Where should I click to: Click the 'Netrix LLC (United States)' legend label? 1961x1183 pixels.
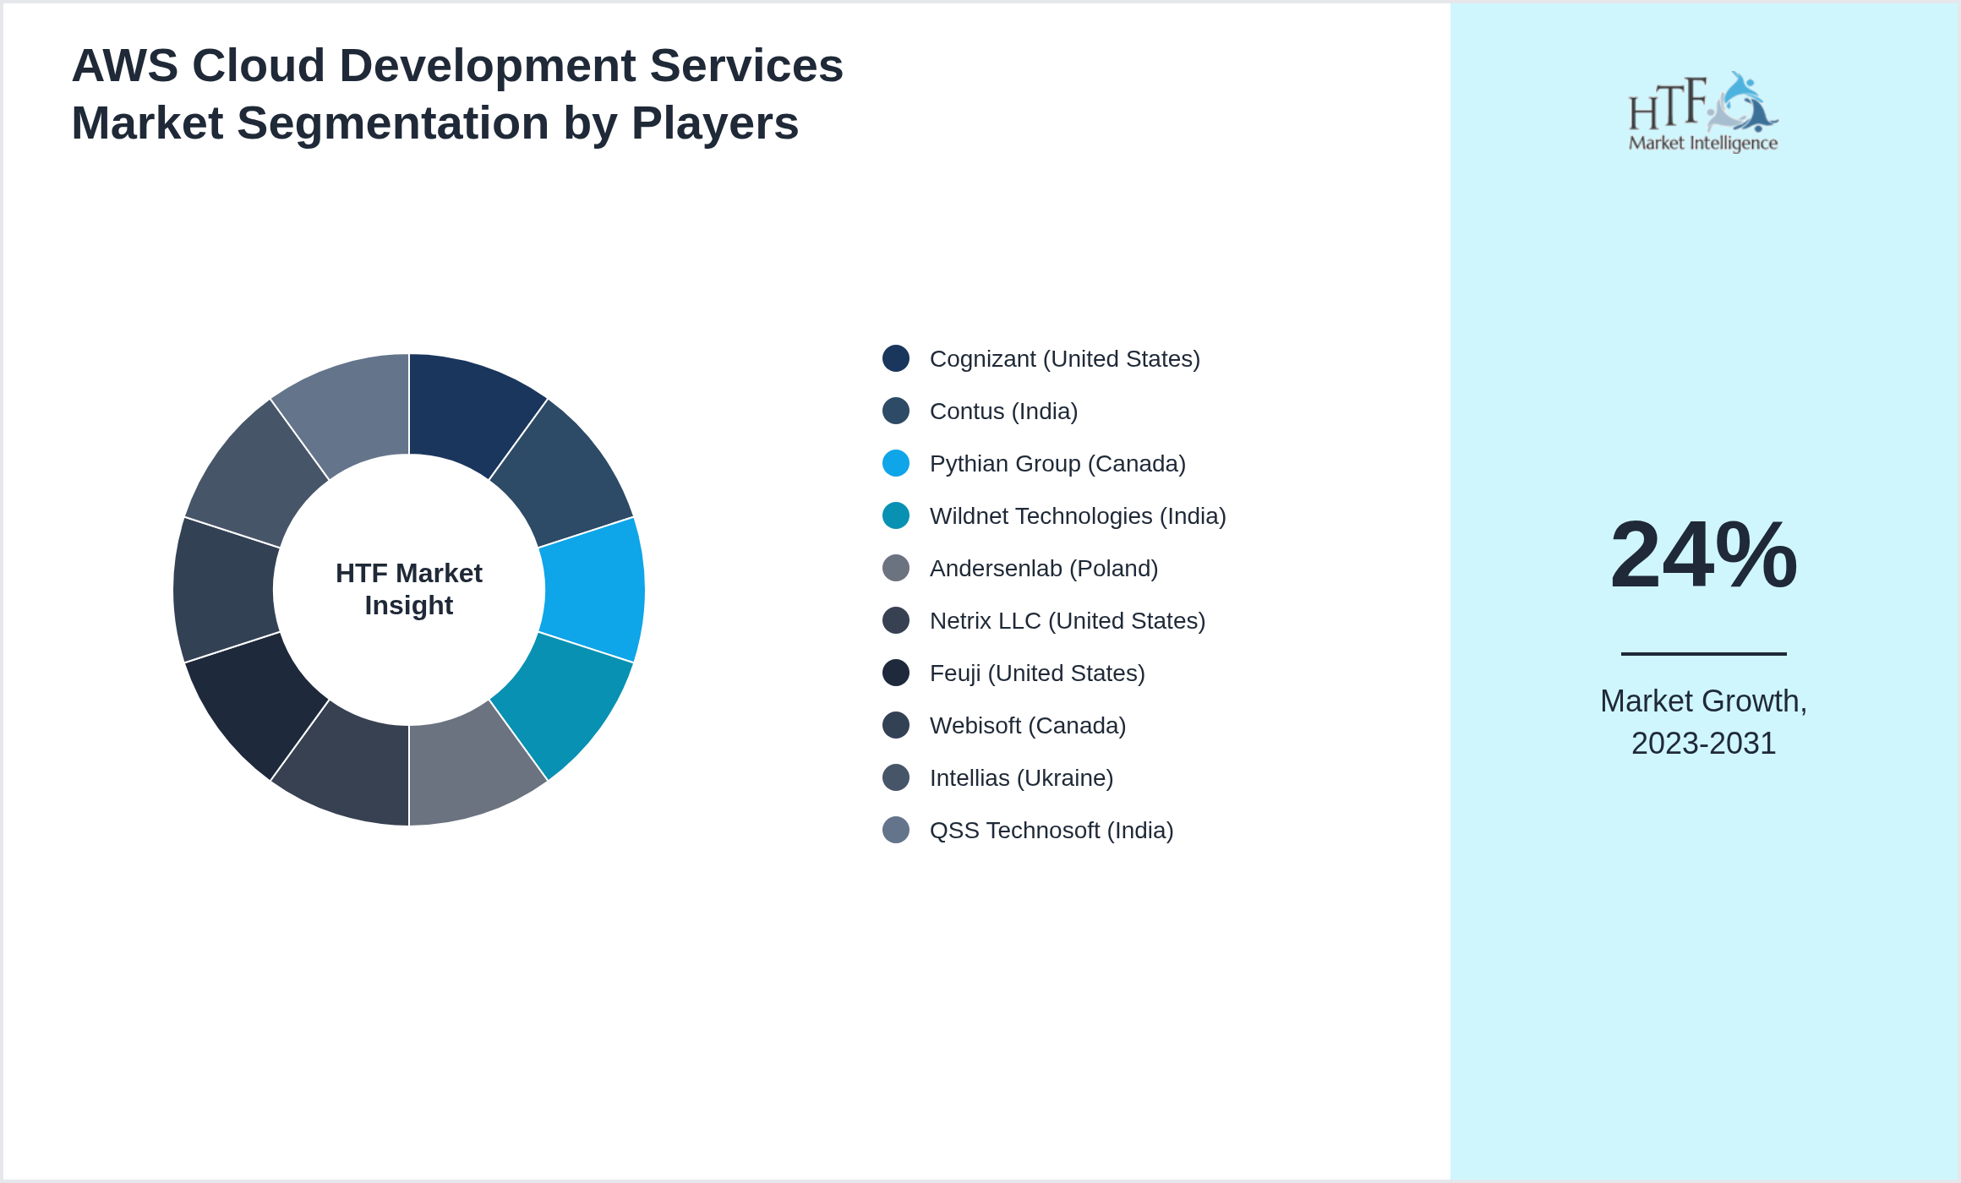(1068, 621)
